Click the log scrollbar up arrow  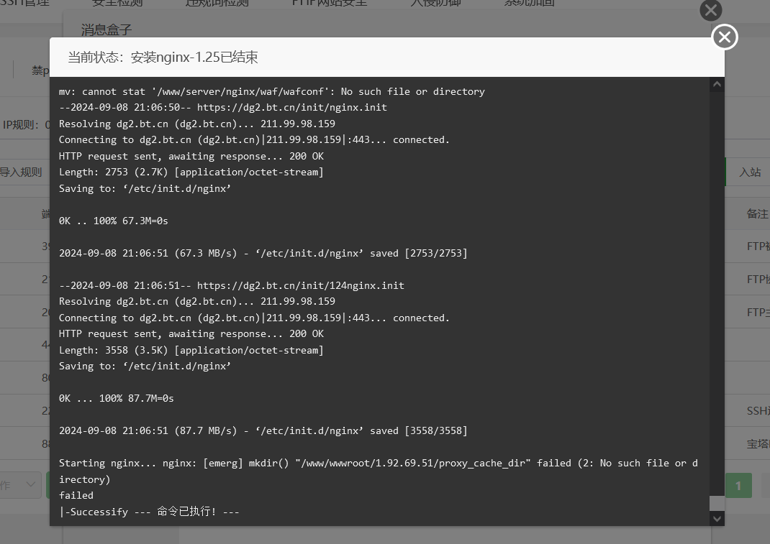717,84
